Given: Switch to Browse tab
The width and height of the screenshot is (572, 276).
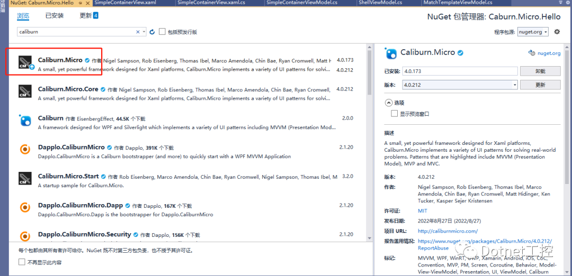Looking at the screenshot, I should tap(23, 16).
